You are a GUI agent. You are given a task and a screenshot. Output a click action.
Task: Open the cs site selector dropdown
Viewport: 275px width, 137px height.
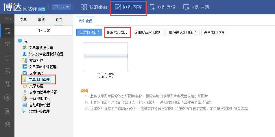(62, 7)
